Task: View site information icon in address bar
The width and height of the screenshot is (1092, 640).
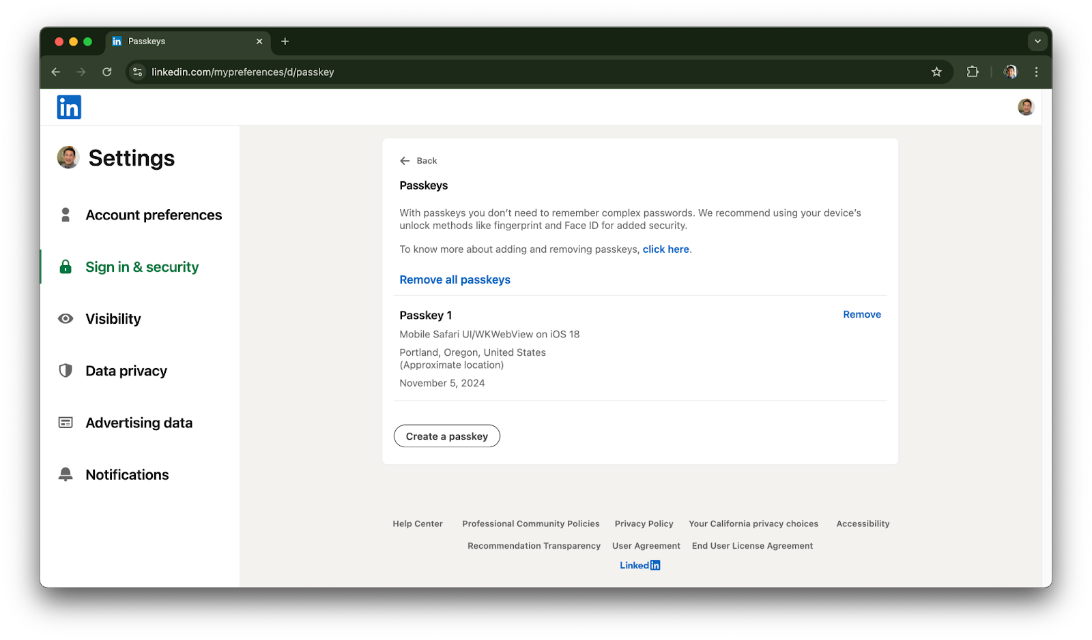Action: [138, 72]
